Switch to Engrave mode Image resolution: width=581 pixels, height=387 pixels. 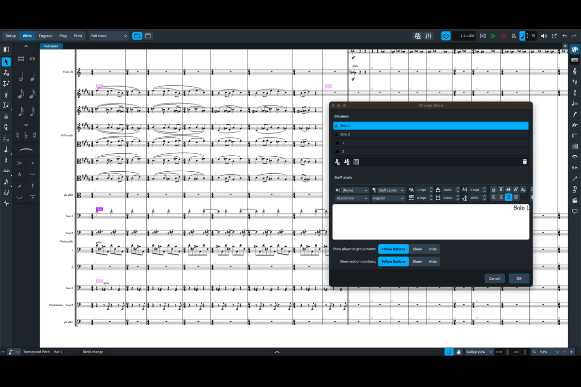coord(46,36)
